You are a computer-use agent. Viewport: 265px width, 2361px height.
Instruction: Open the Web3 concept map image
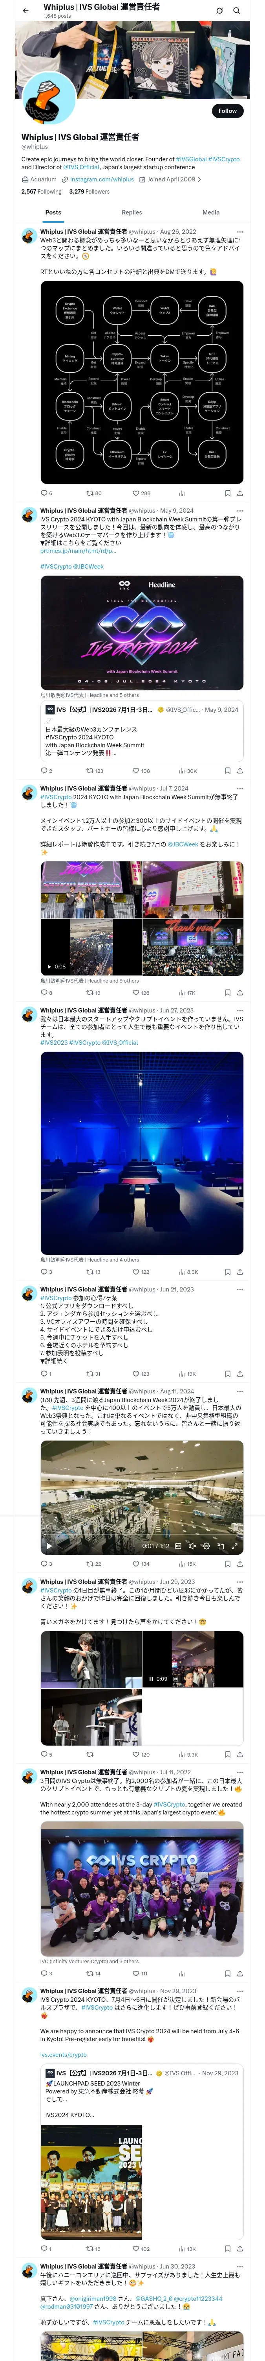coord(142,382)
